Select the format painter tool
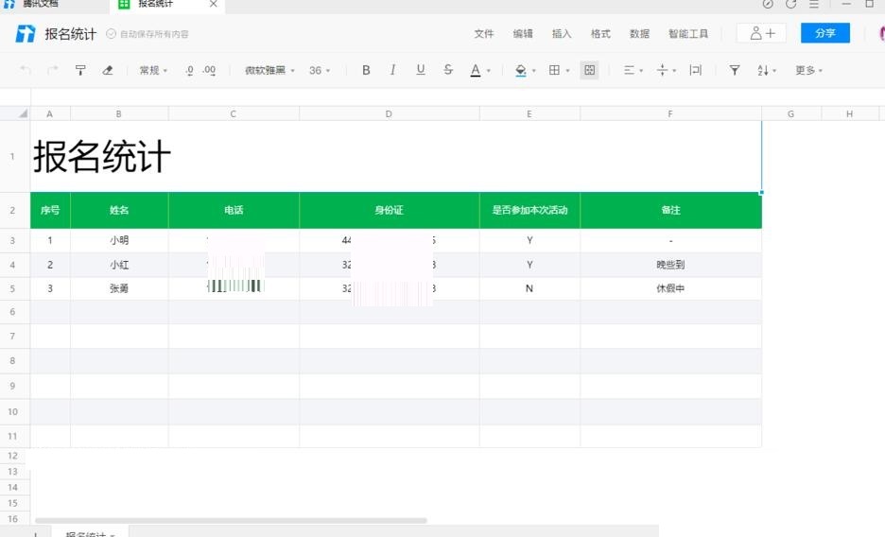The width and height of the screenshot is (885, 537). [x=80, y=70]
